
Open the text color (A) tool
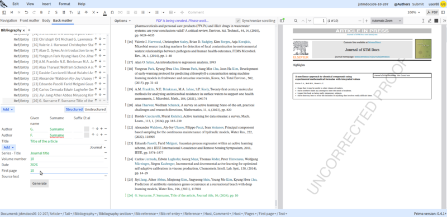pyautogui.click(x=104, y=12)
